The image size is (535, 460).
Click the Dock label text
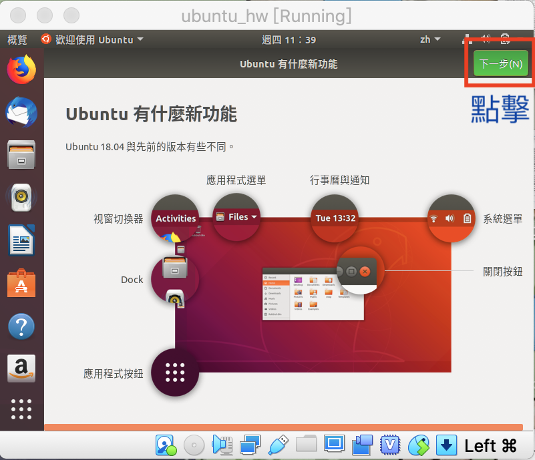(132, 280)
